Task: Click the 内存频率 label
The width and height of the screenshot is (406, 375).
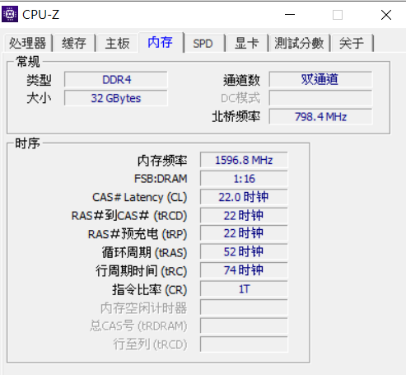Action: pyautogui.click(x=162, y=161)
